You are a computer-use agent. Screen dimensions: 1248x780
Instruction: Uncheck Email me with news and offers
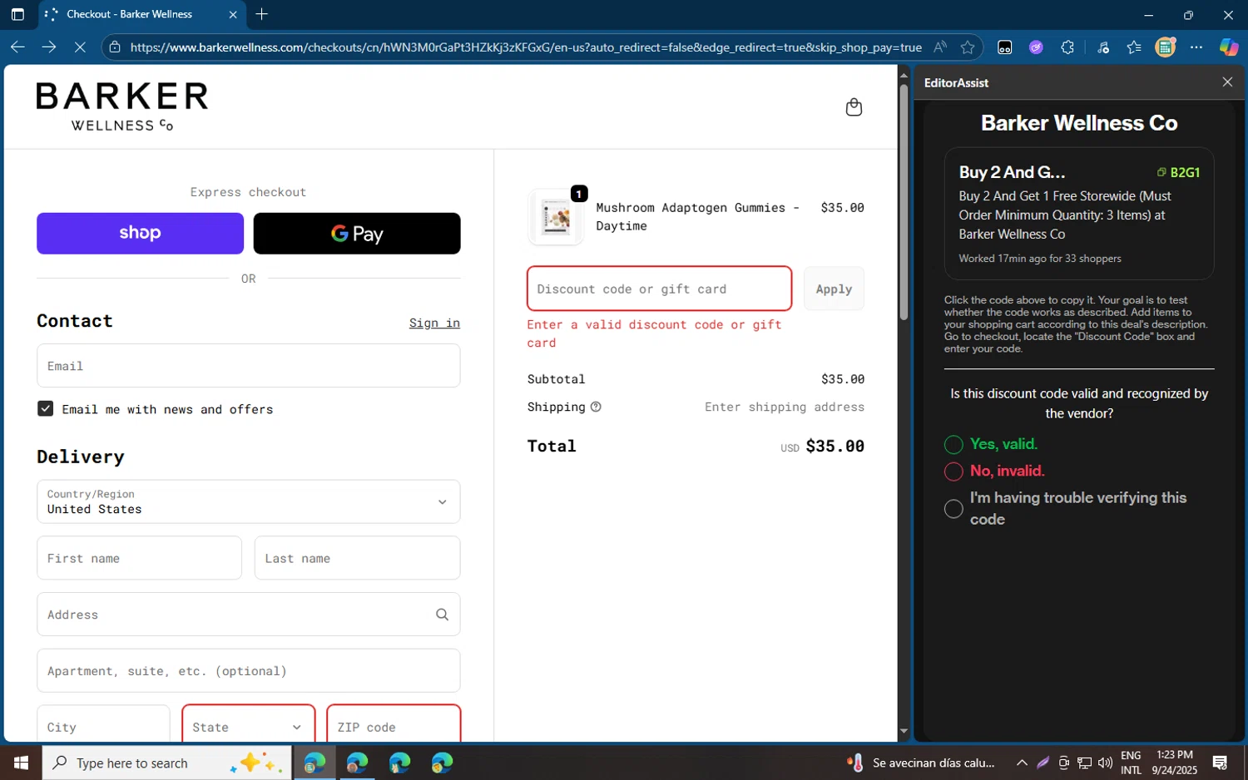point(45,408)
